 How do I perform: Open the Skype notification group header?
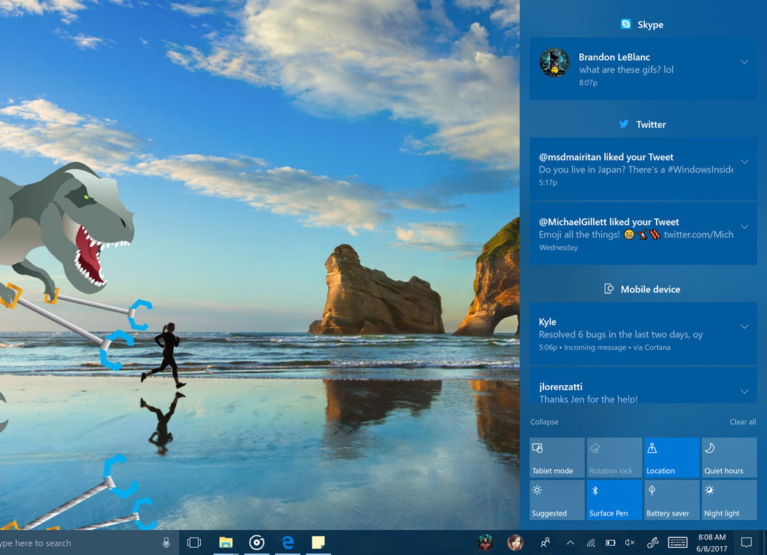coord(641,24)
